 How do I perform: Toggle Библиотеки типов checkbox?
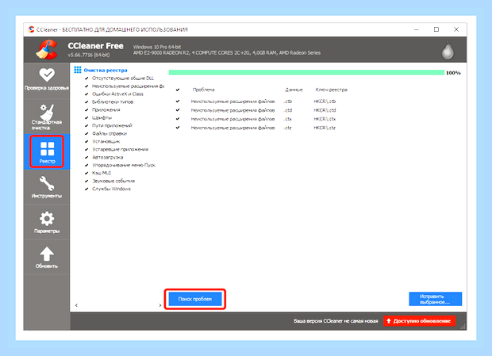[x=86, y=101]
